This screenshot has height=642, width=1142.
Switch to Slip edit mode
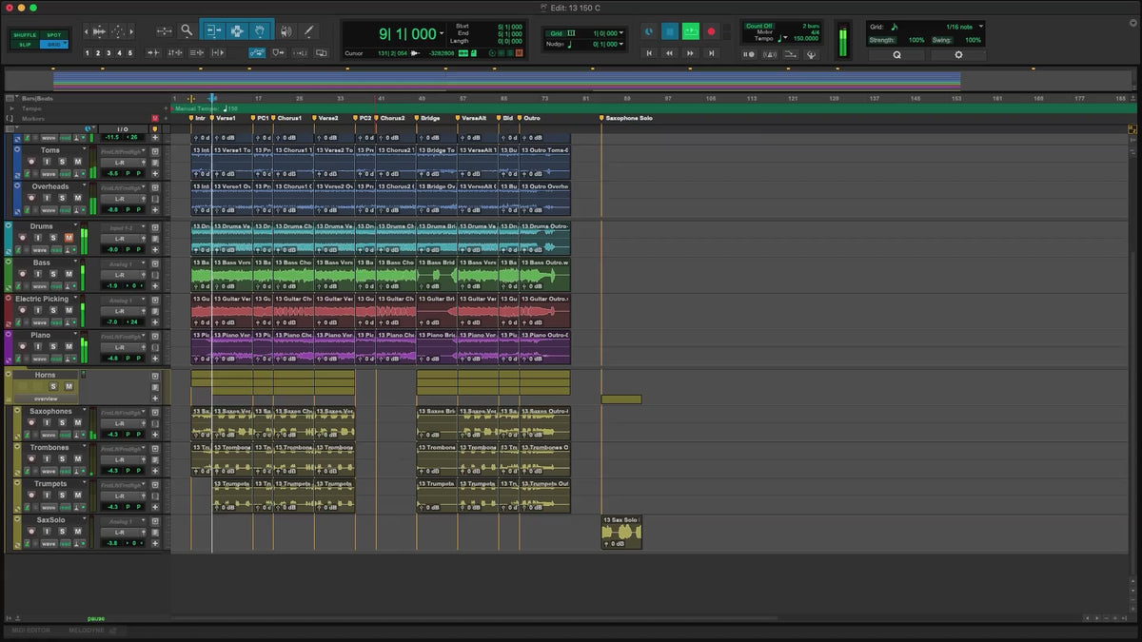click(24, 45)
